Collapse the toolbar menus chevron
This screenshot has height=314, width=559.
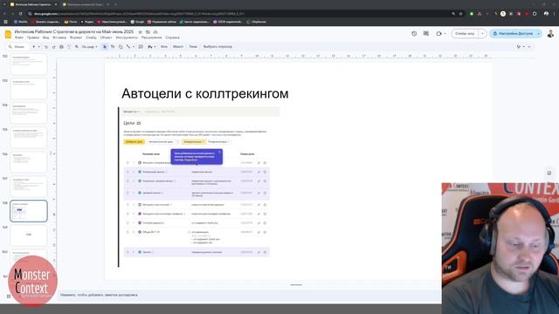click(529, 46)
